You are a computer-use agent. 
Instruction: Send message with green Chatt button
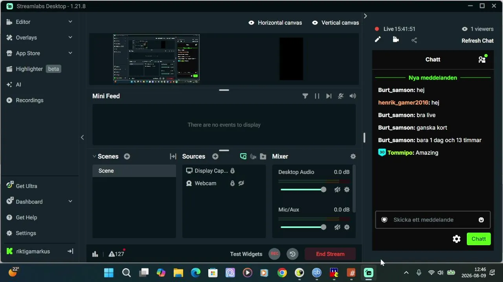click(x=479, y=239)
